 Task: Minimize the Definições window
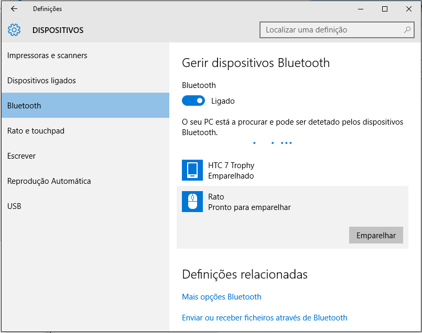(x=361, y=9)
